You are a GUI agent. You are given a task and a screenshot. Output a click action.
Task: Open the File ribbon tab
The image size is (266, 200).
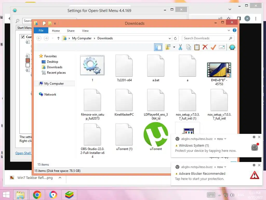(41, 30)
